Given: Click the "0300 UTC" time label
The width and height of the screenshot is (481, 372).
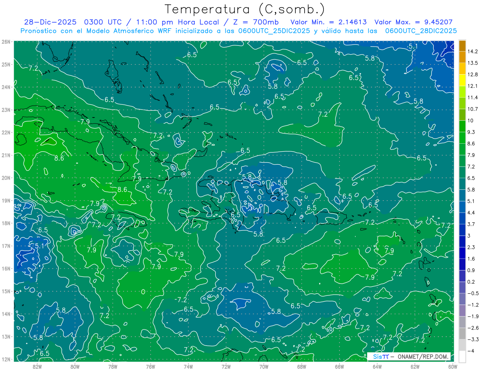Looking at the screenshot, I should click(x=103, y=22).
